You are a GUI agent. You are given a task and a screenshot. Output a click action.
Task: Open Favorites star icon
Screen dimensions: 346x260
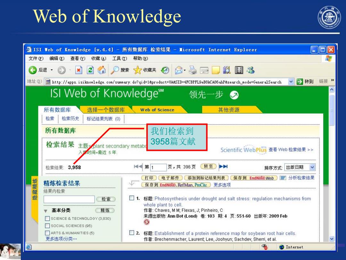coord(137,70)
